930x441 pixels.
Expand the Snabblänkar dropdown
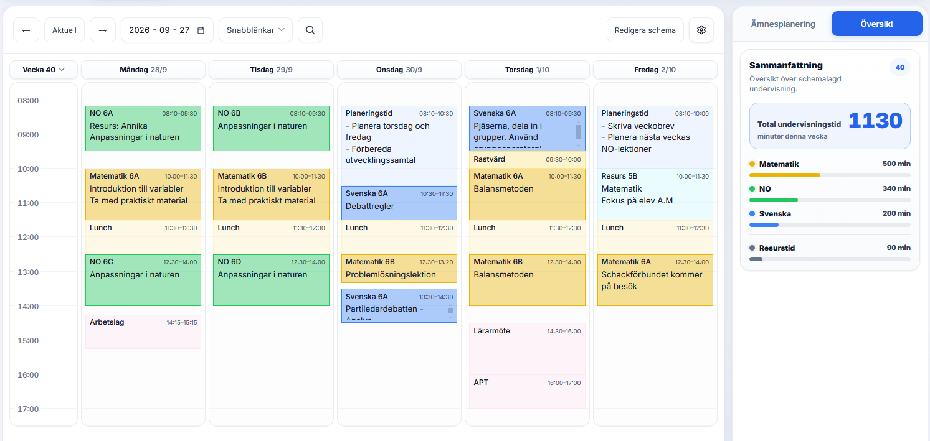[x=255, y=30]
